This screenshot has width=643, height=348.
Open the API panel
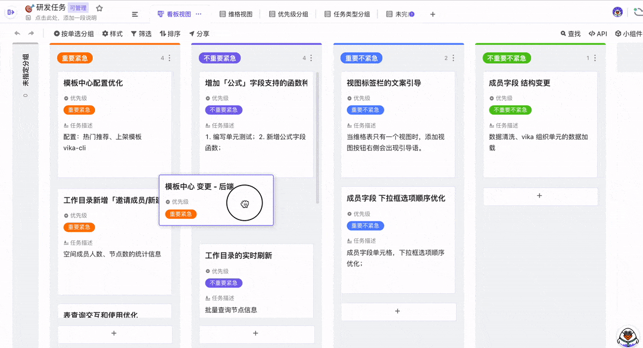(x=598, y=34)
